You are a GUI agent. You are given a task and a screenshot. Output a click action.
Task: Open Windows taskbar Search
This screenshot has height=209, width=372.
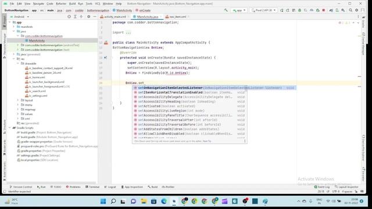click(113, 201)
